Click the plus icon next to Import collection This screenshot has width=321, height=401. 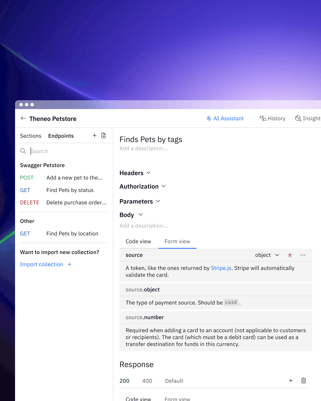point(70,264)
